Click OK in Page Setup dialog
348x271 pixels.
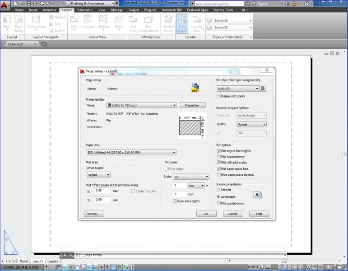tap(206, 214)
